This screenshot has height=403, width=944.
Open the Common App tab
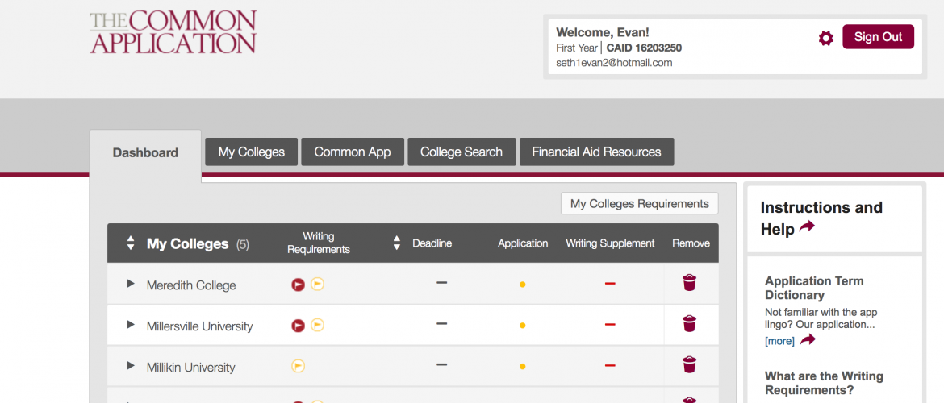coord(353,152)
